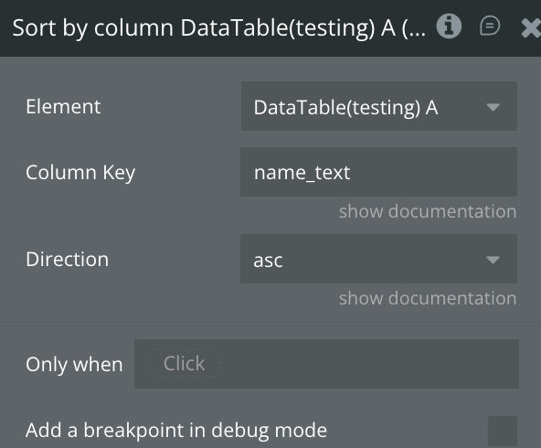Close the Sort by column panel
Image resolution: width=541 pixels, height=448 pixels.
pos(531,27)
